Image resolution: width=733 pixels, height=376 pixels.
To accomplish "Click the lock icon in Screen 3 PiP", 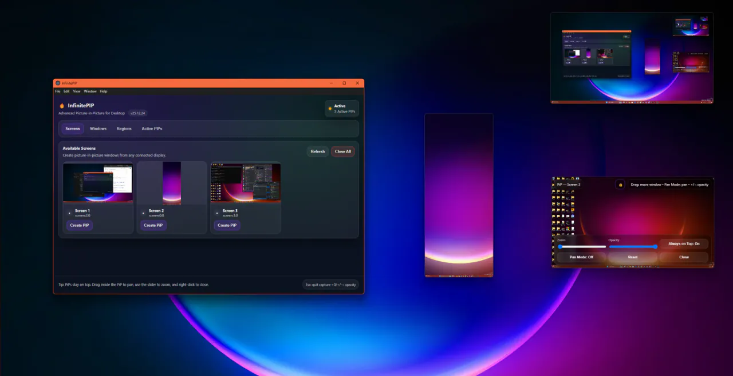I will (x=620, y=185).
